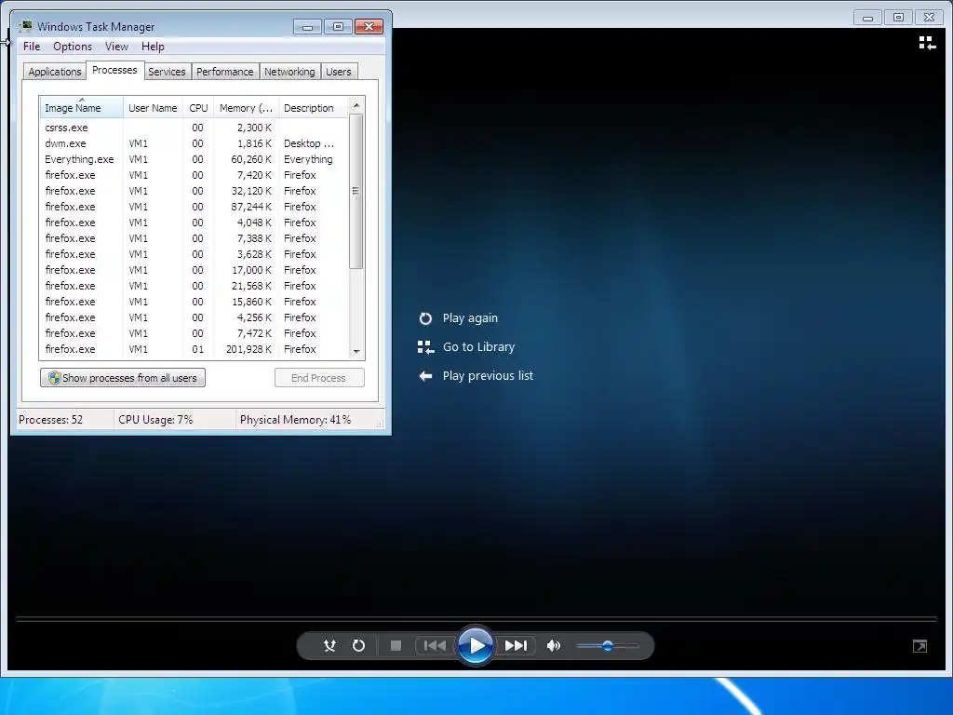Image resolution: width=953 pixels, height=715 pixels.
Task: Toggle repeat in the media player
Action: (358, 646)
